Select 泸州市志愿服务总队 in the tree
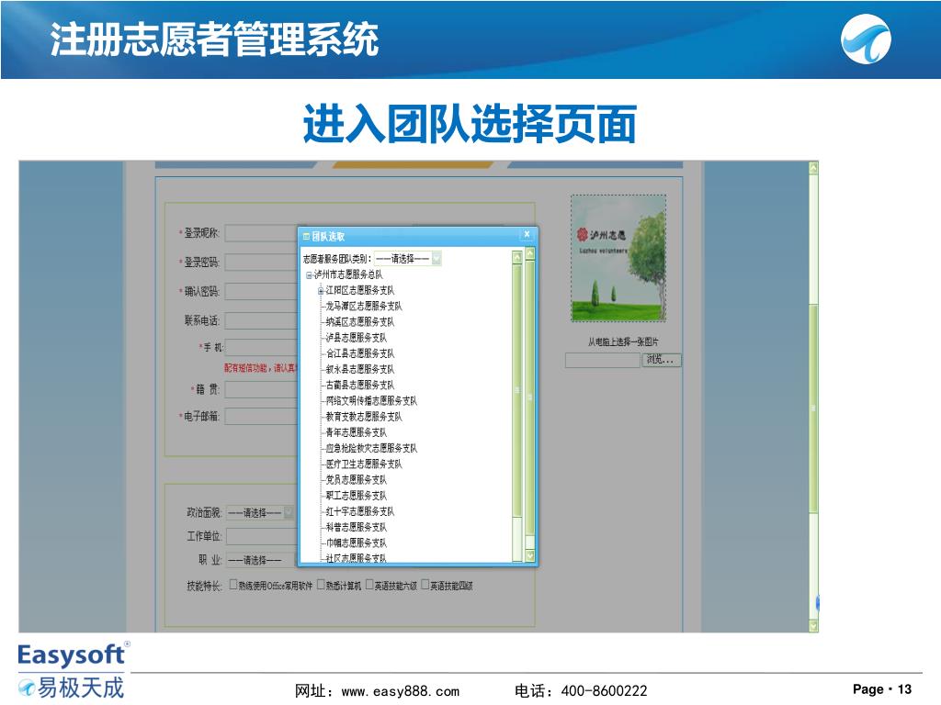 coord(348,274)
